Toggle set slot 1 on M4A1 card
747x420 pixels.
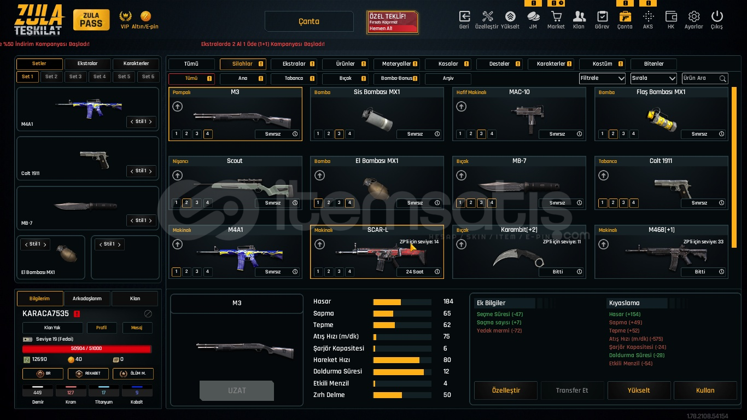176,272
